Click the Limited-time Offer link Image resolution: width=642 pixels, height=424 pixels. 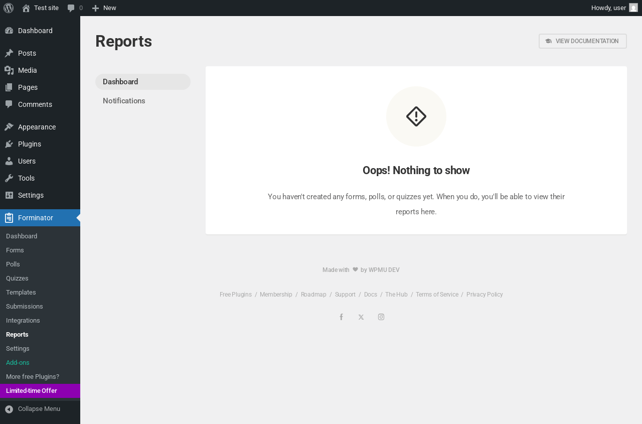pos(40,391)
